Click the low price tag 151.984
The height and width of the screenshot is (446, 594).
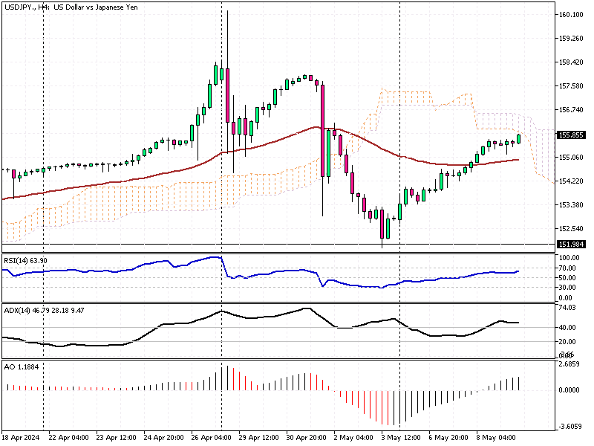570,243
